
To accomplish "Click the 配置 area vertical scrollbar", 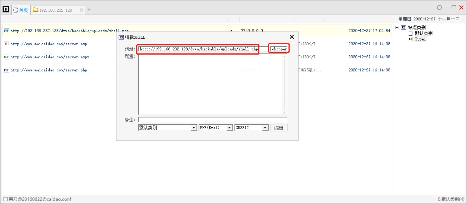I will 285,85.
